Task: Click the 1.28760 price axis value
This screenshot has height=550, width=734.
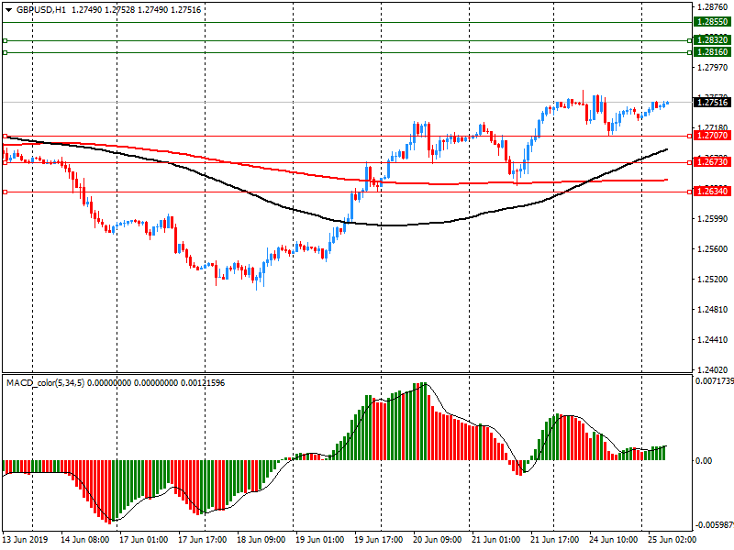Action: 713,7
